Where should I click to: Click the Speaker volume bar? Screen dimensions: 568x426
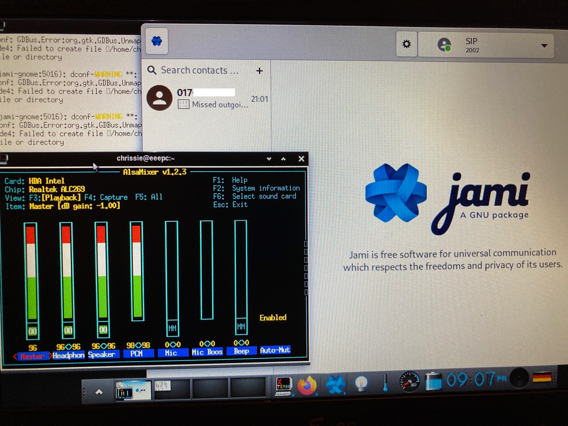point(102,271)
